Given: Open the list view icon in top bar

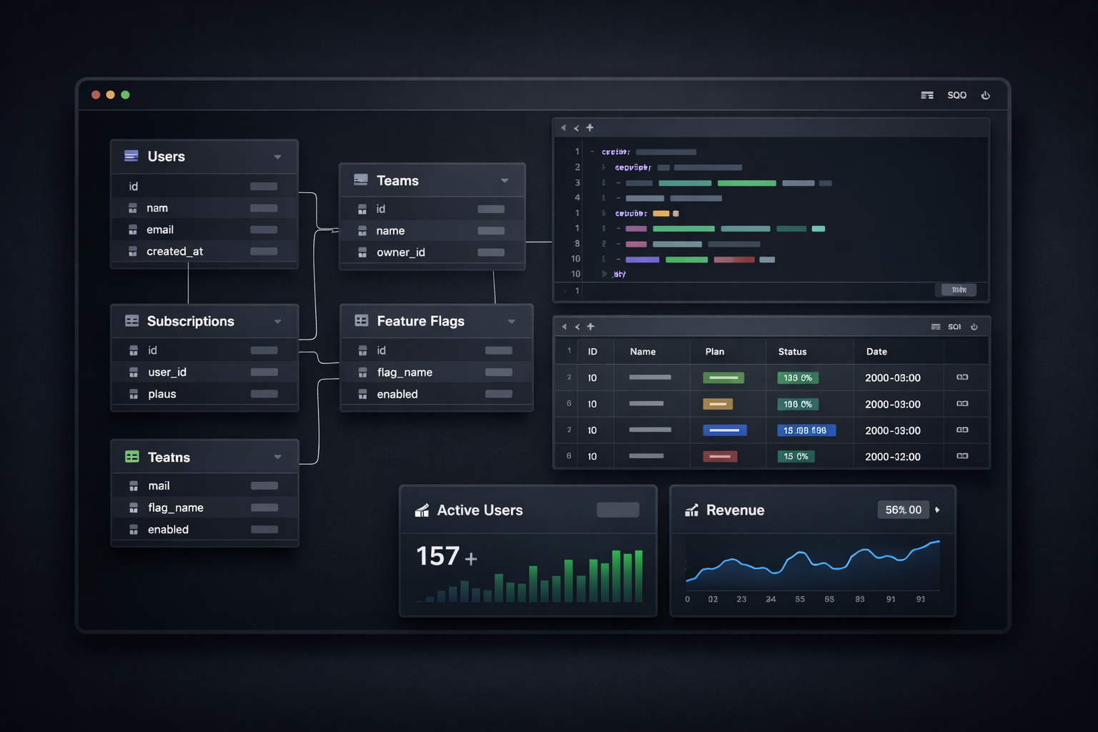Looking at the screenshot, I should 927,95.
